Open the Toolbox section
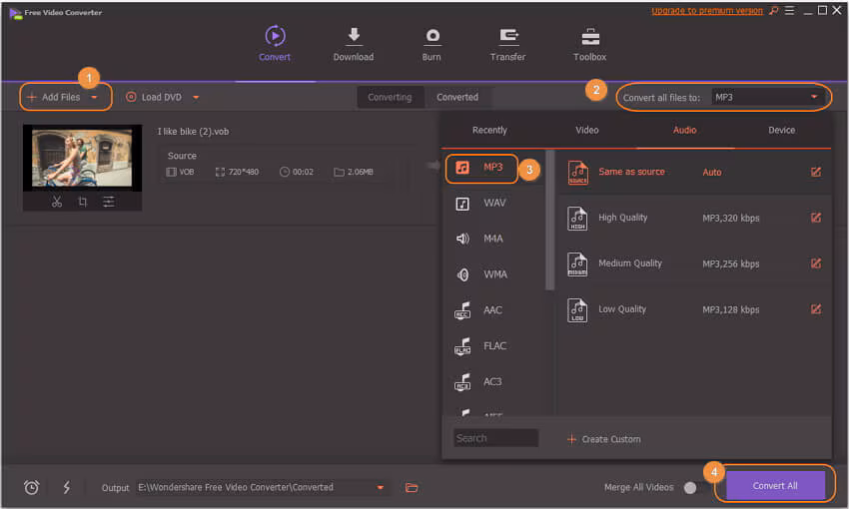Screen dimensions: 849x509 589,43
